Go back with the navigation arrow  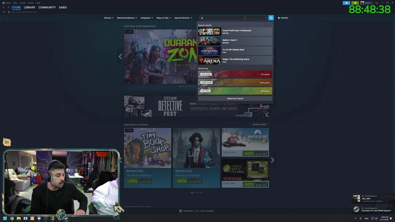pos(3,7)
